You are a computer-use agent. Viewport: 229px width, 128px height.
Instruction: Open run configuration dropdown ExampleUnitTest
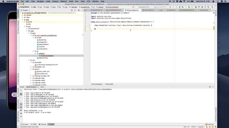click(144, 7)
